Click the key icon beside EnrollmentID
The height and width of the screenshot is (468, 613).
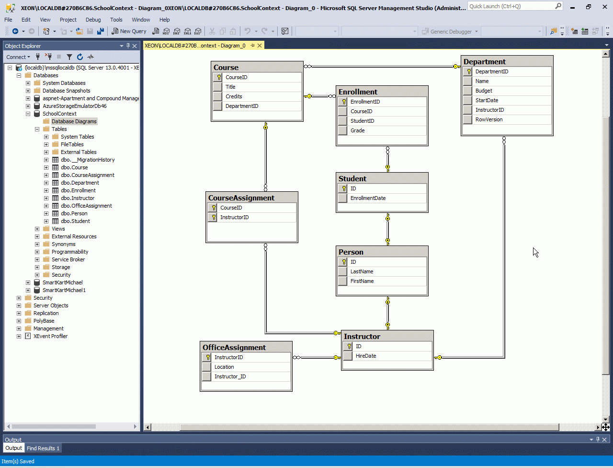pyautogui.click(x=342, y=102)
